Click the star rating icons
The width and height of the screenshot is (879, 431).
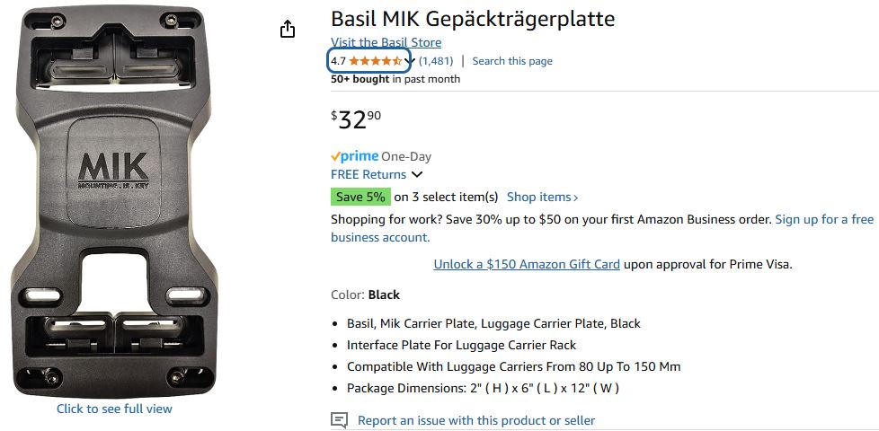tap(376, 61)
